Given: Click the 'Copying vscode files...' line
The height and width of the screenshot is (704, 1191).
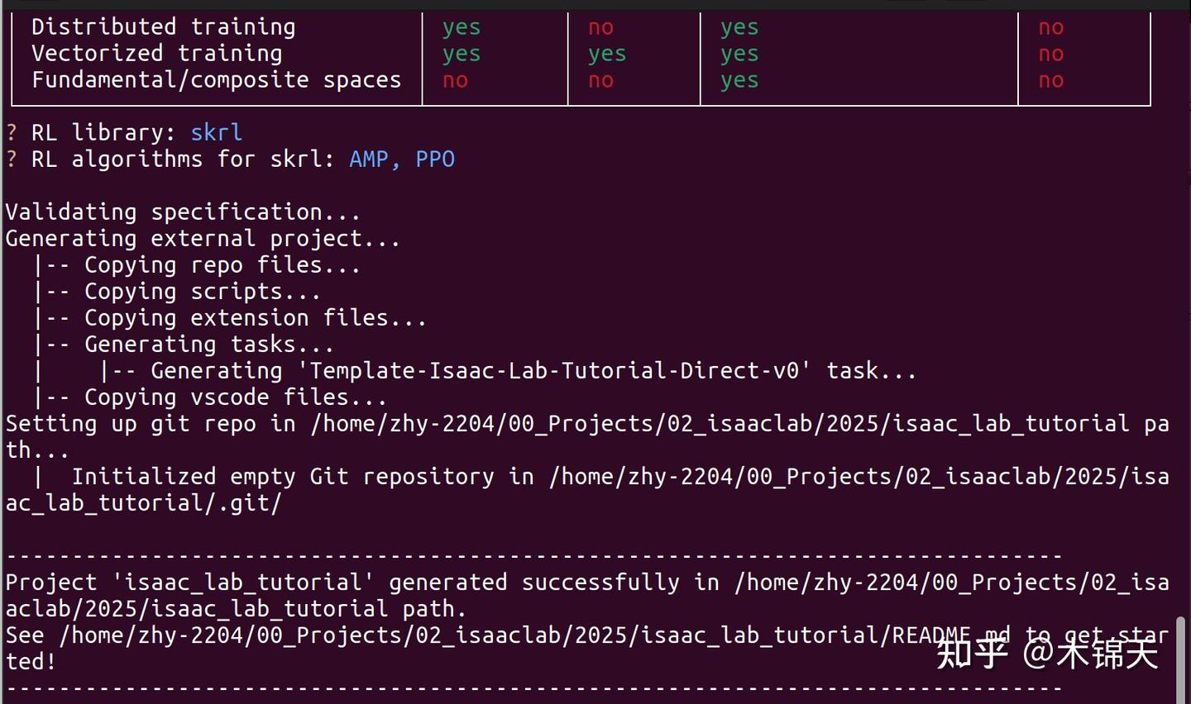Looking at the screenshot, I should point(236,397).
